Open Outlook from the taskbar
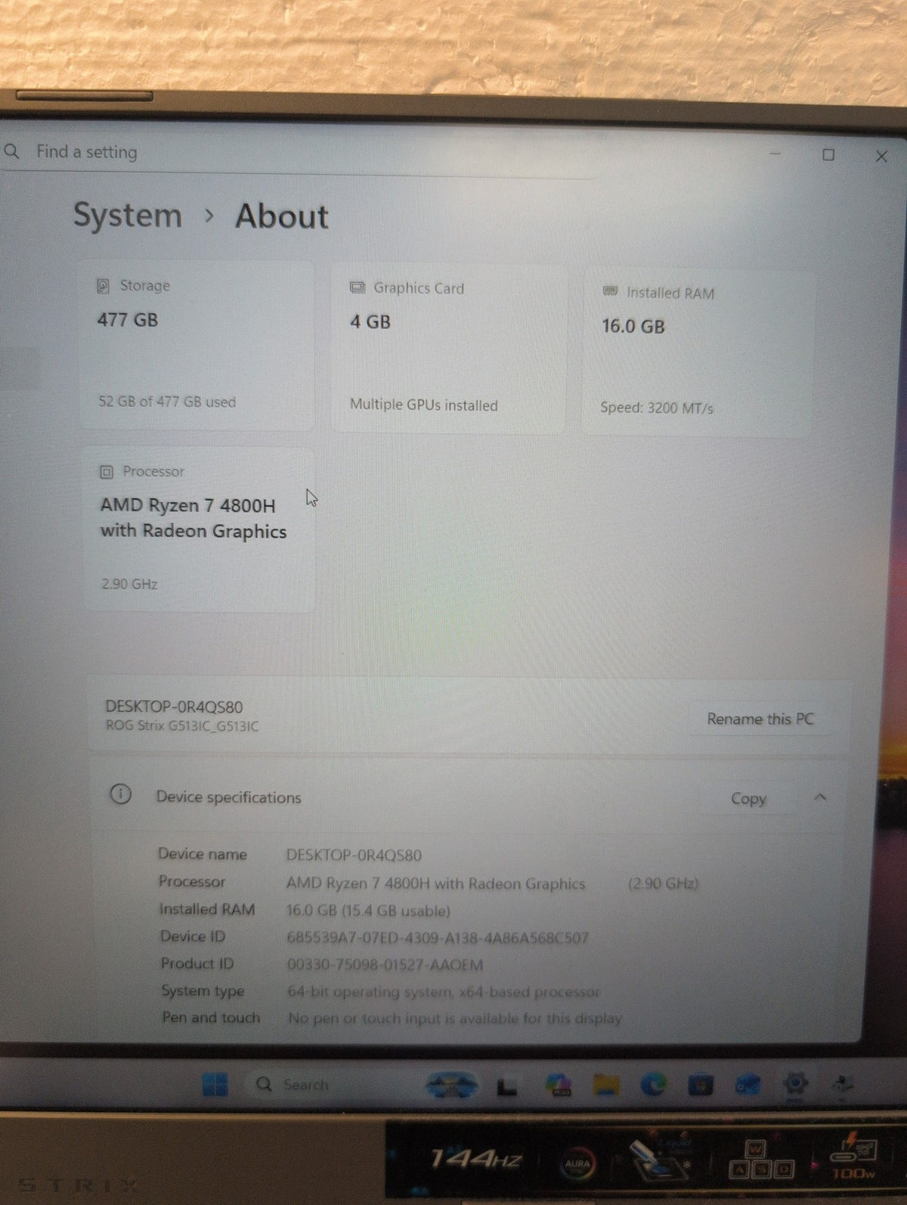 748,1085
